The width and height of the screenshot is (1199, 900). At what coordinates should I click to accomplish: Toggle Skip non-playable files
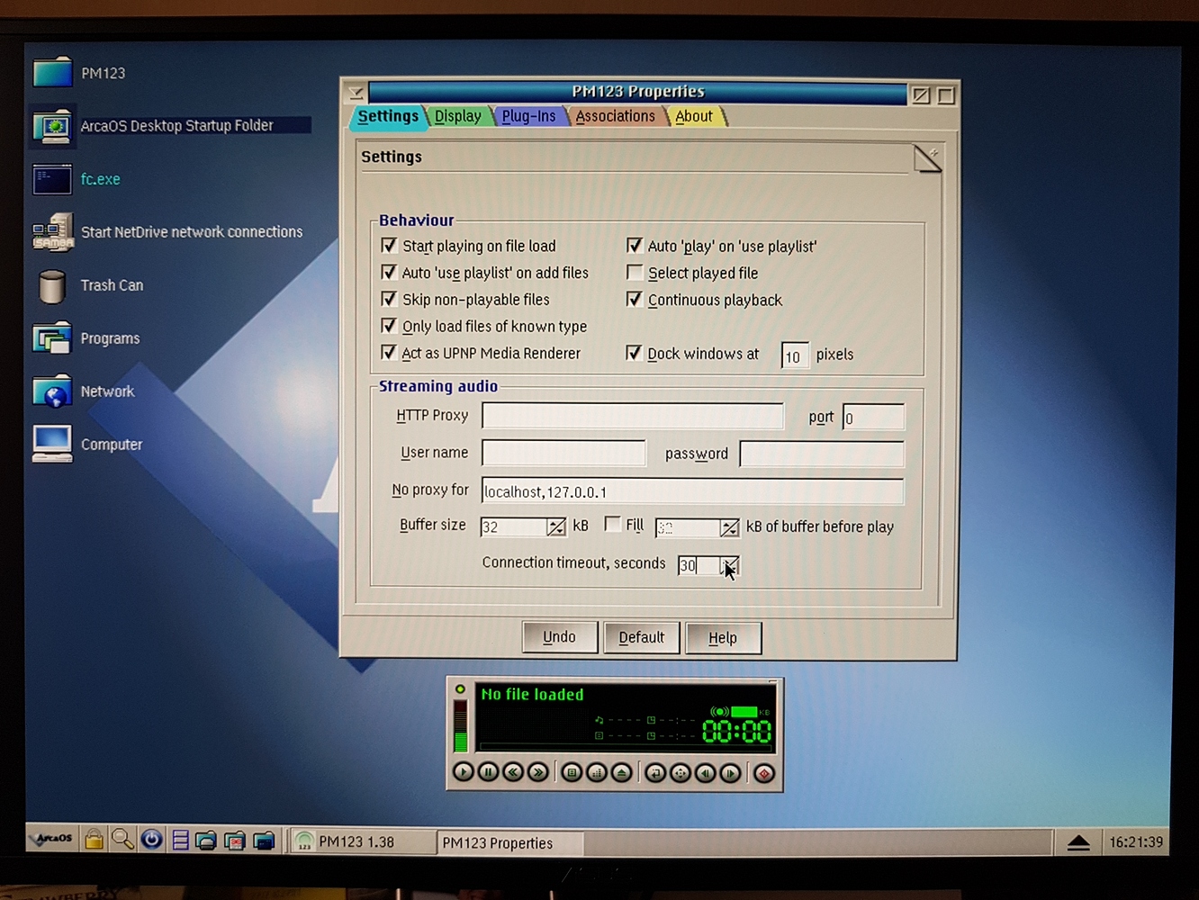tap(390, 299)
